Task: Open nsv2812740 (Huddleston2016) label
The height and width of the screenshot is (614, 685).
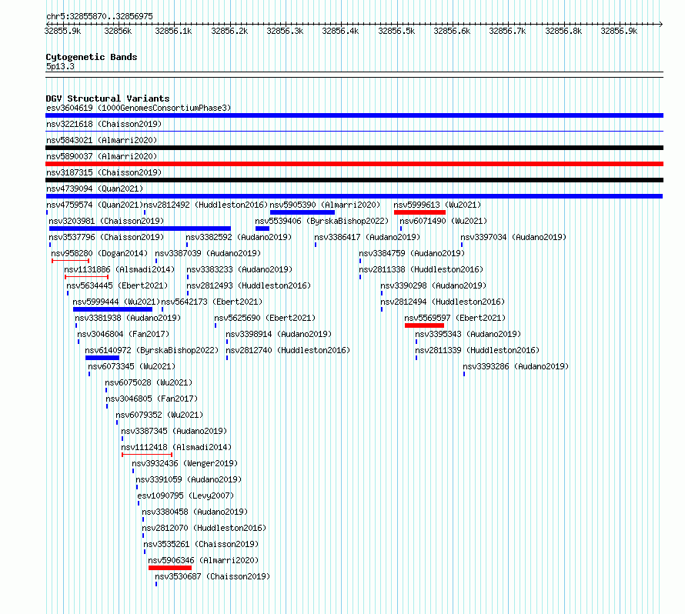Action: point(288,350)
